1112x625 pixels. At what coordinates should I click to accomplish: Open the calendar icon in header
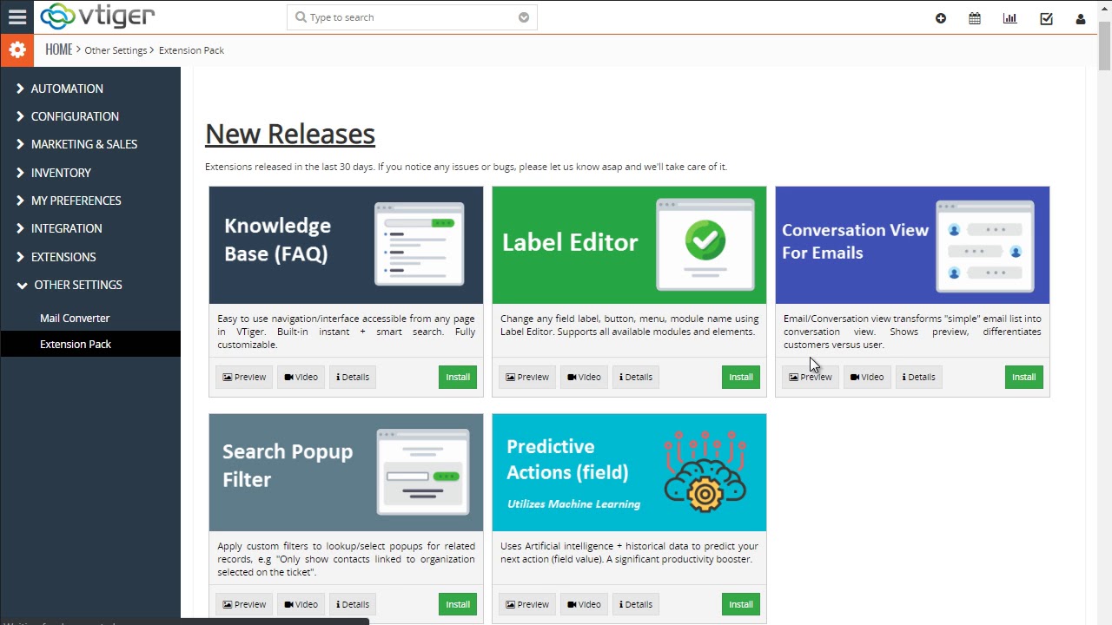coord(975,18)
